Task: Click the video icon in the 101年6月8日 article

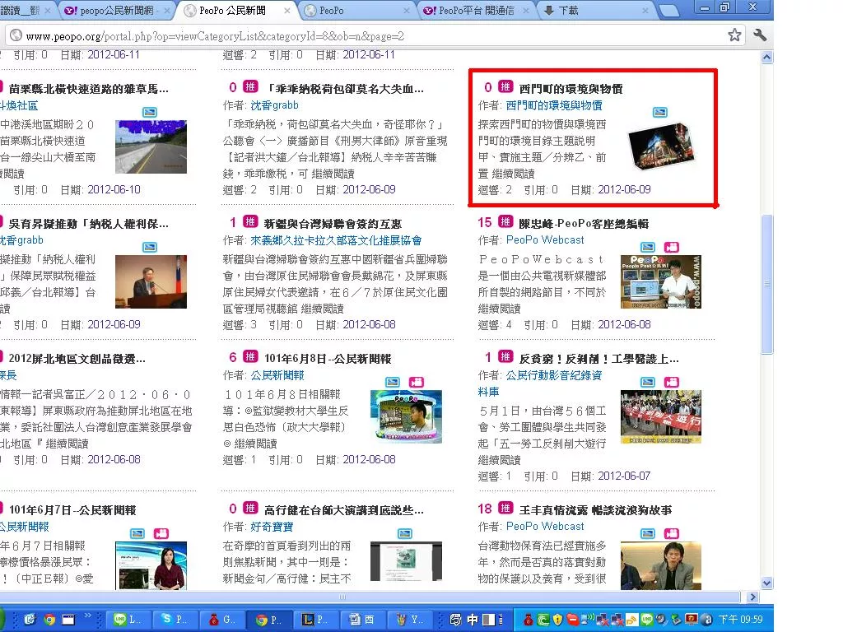Action: (x=417, y=382)
